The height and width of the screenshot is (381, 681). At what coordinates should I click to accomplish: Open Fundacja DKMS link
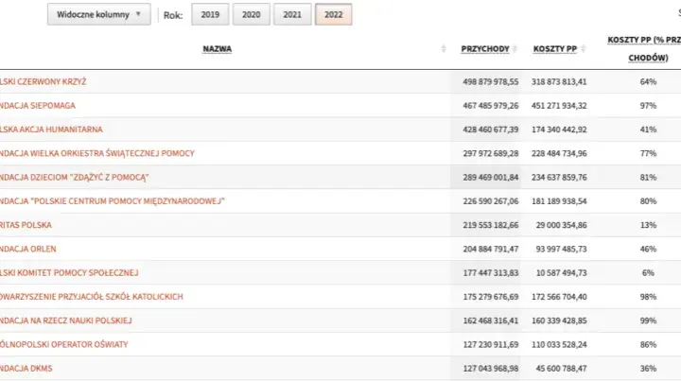pyautogui.click(x=26, y=368)
